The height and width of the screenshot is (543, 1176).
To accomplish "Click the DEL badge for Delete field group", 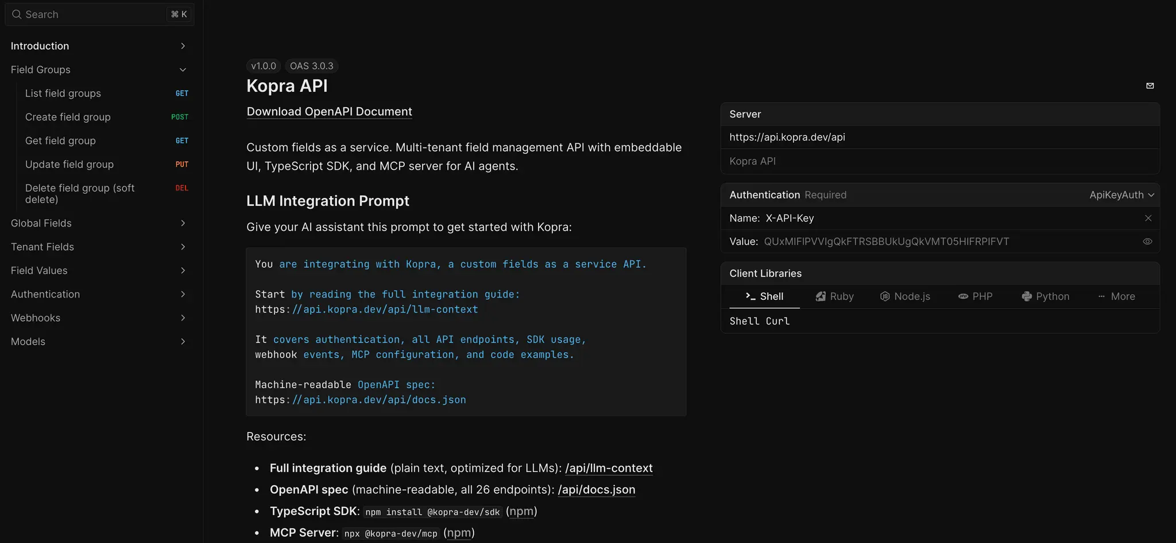I will pos(182,188).
